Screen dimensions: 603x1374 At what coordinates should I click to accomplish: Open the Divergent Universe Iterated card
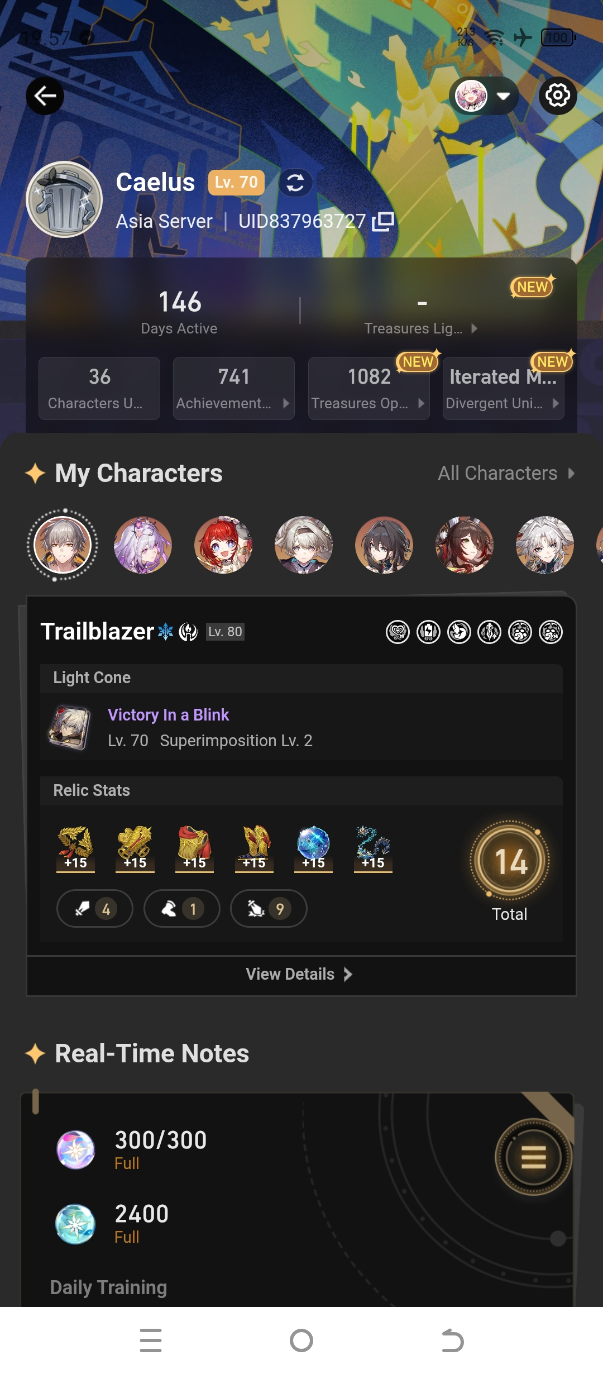[504, 388]
